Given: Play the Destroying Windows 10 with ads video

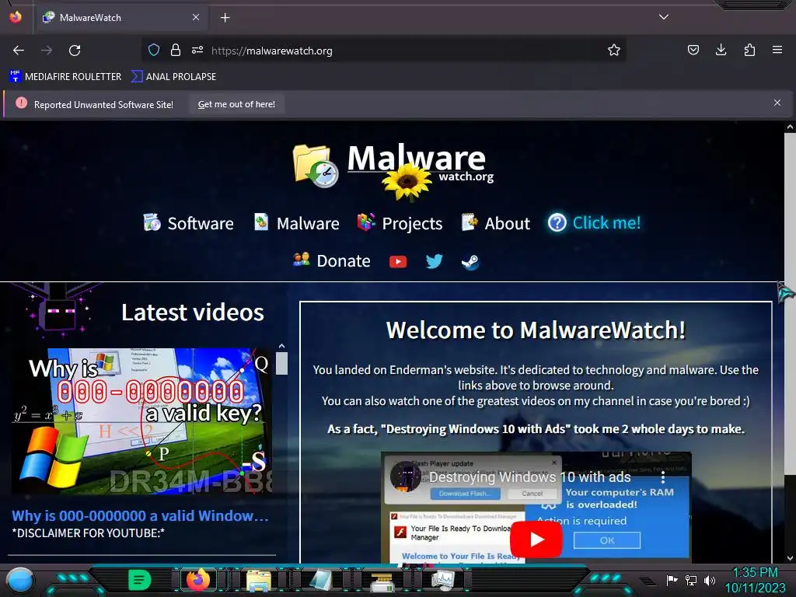Looking at the screenshot, I should click(x=536, y=539).
